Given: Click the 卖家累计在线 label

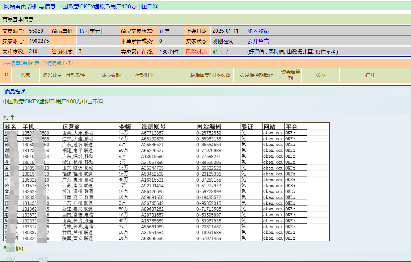Looking at the screenshot, I should (137, 52).
